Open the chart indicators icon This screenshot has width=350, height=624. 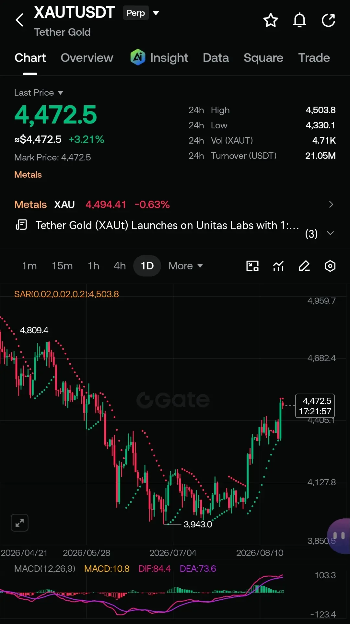coord(278,266)
